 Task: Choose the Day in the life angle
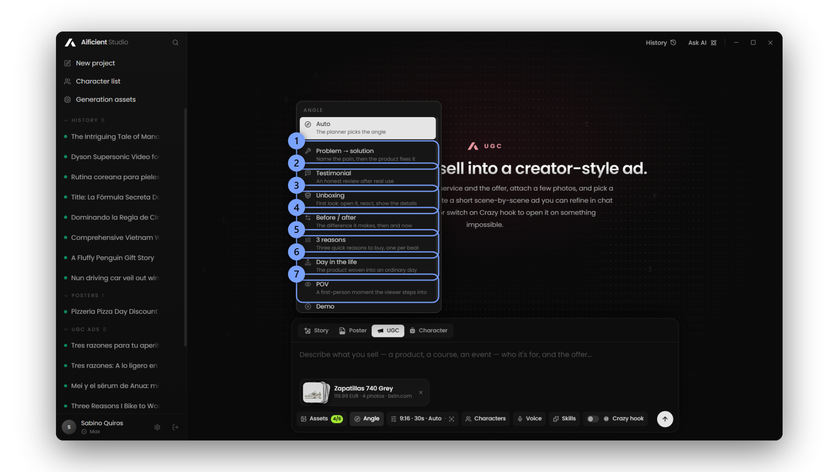point(367,266)
